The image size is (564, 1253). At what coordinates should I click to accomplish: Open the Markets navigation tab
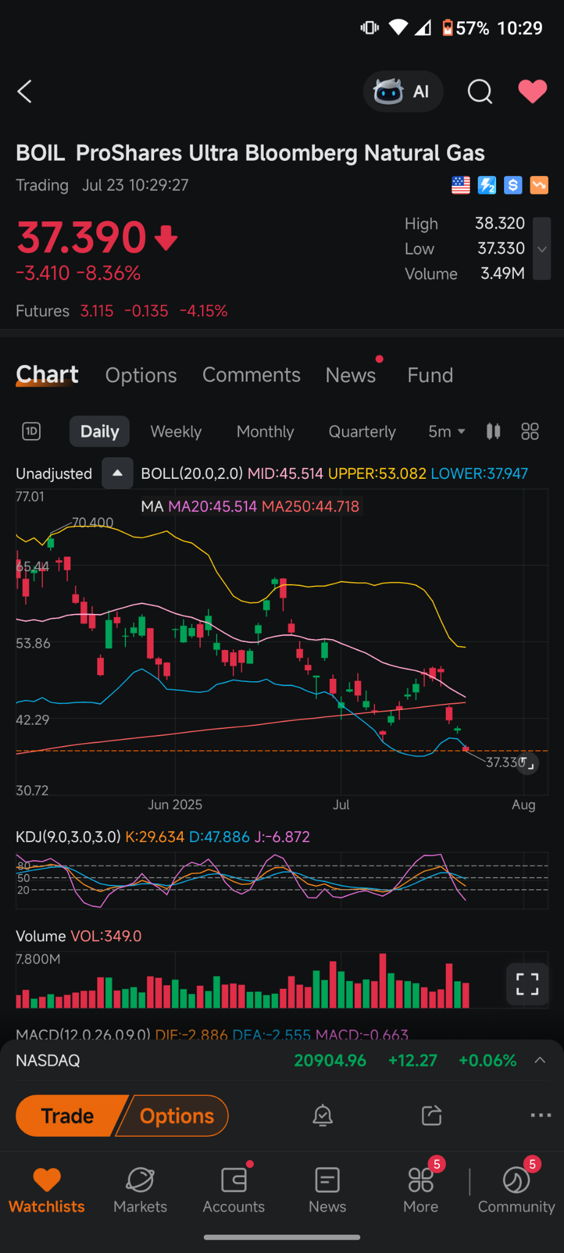(140, 1190)
